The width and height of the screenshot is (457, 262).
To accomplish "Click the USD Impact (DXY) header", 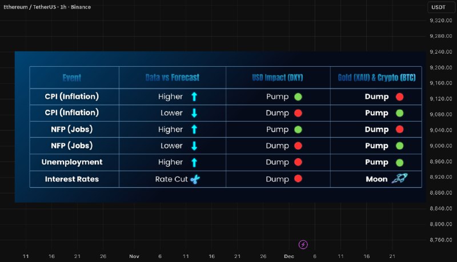I will [278, 78].
